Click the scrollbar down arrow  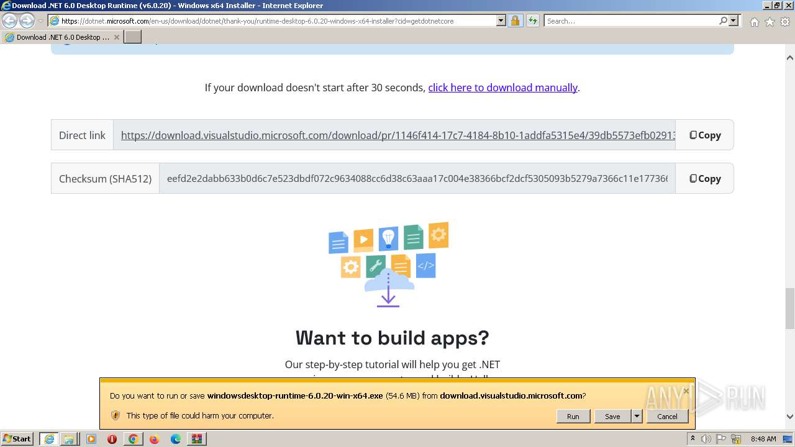pos(789,417)
